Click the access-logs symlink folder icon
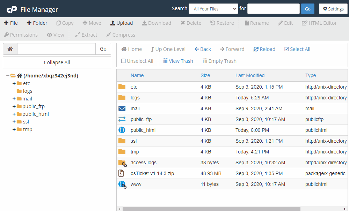 pyautogui.click(x=122, y=163)
